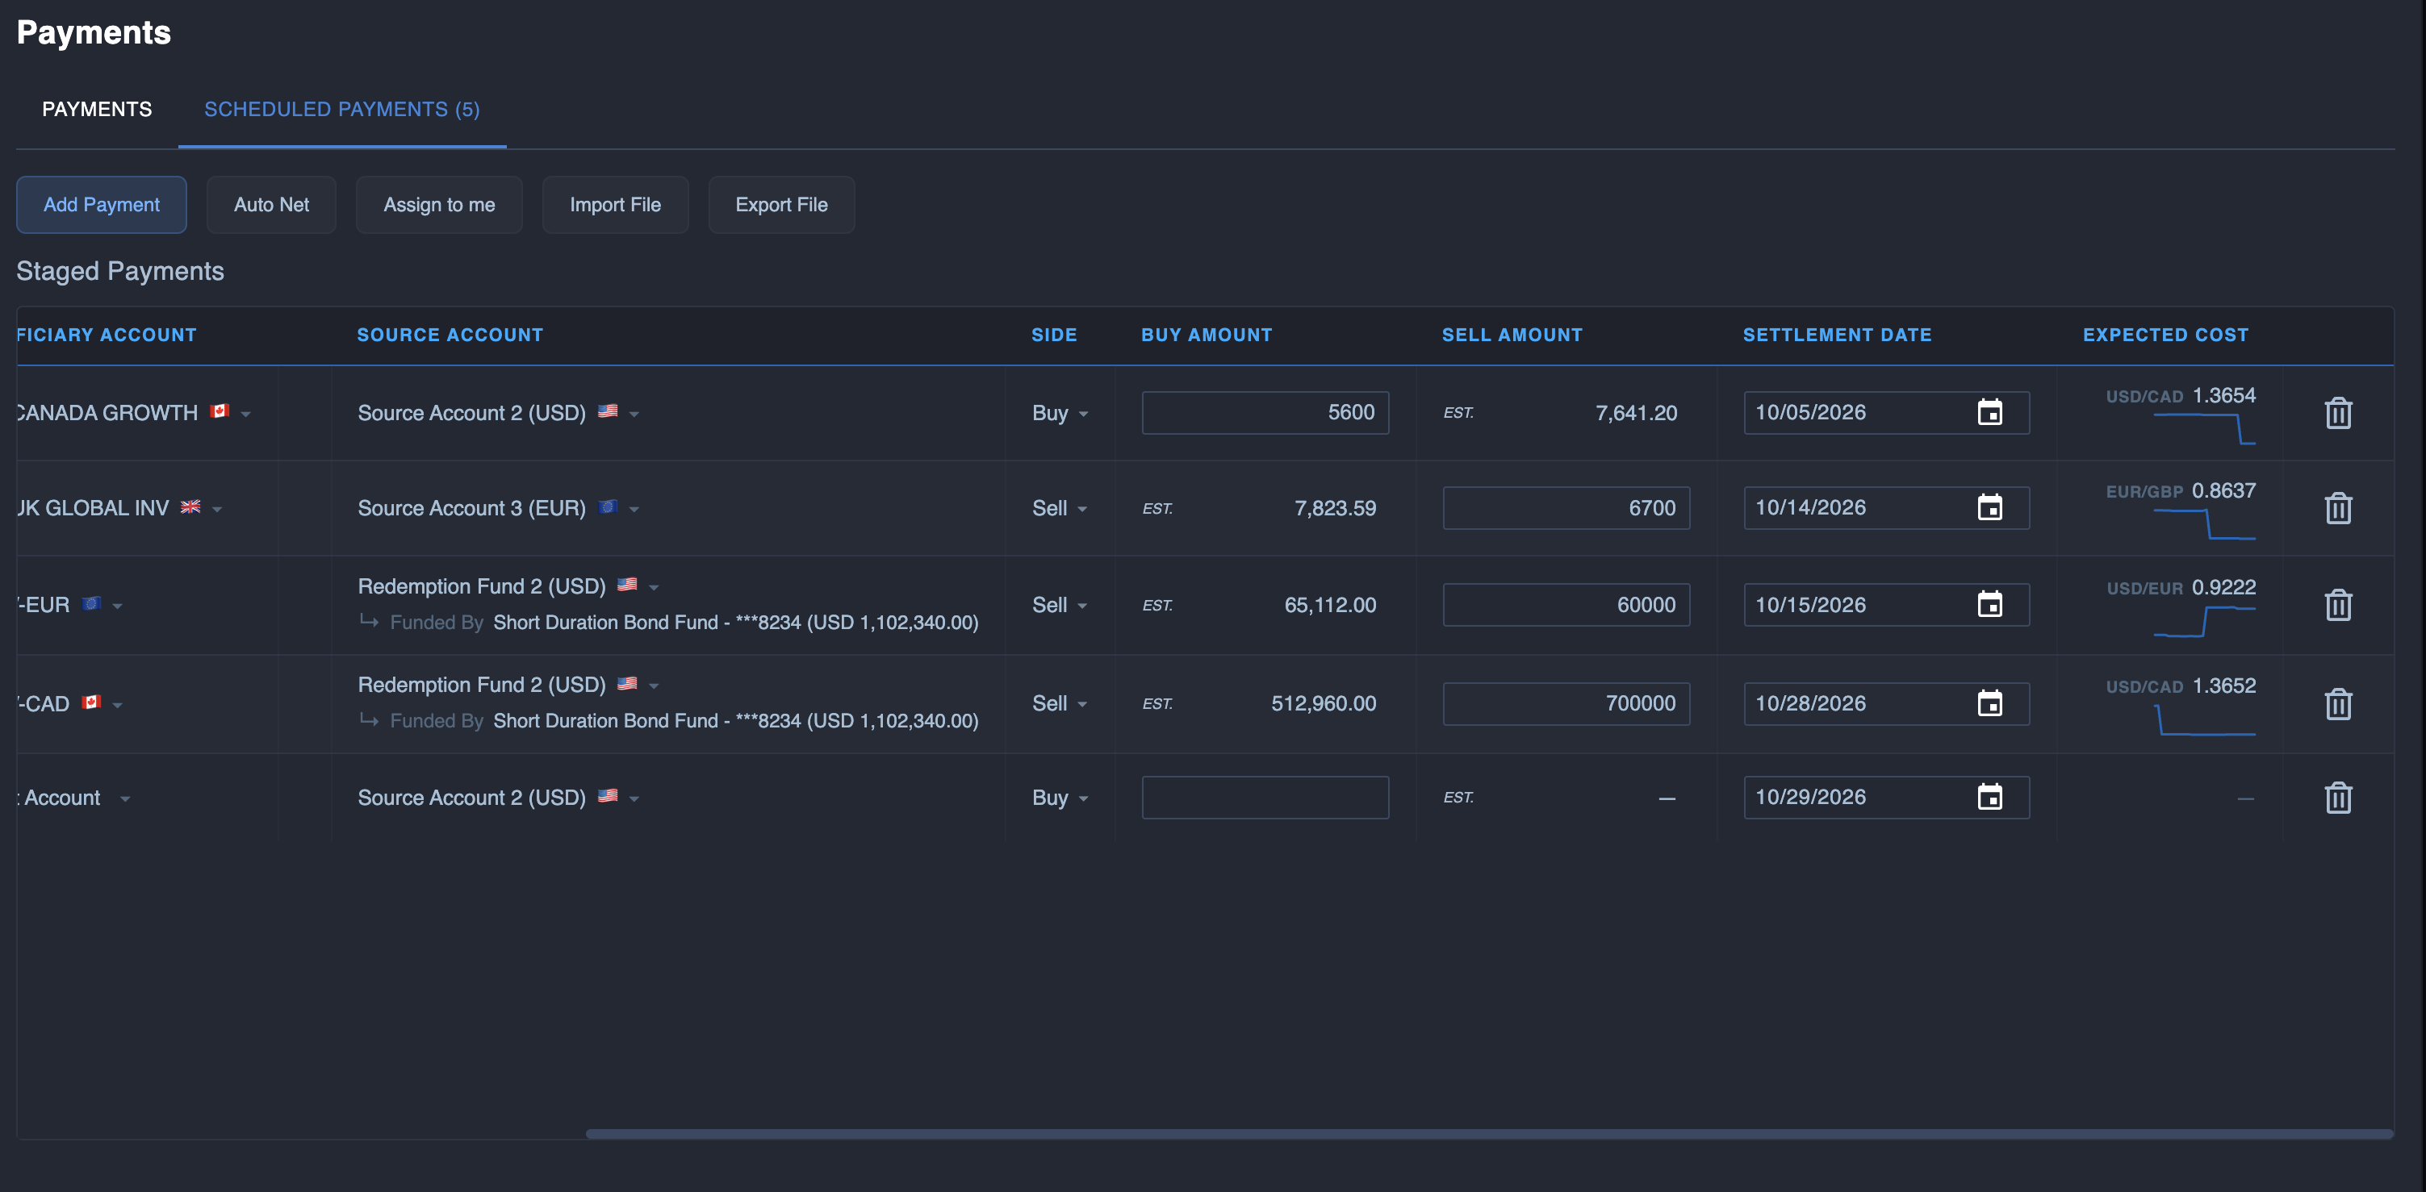Viewport: 2426px width, 1192px height.
Task: Click estimated sell amount 7,641.20
Action: 1636,413
